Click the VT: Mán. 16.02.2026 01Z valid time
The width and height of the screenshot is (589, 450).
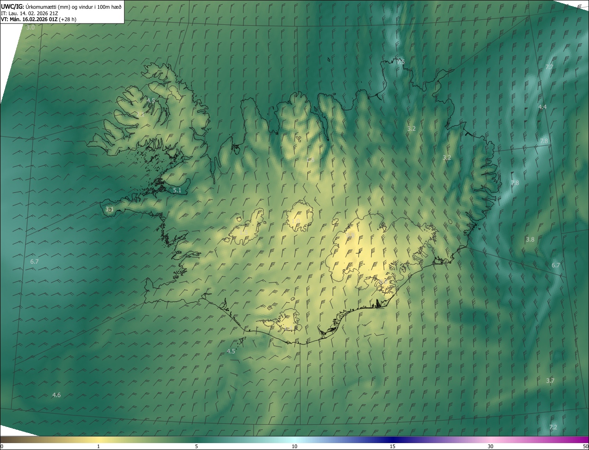tap(29, 19)
